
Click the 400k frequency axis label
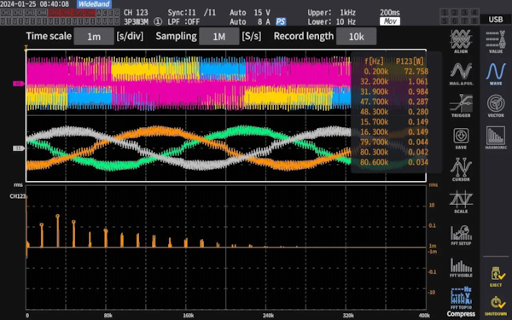point(423,316)
